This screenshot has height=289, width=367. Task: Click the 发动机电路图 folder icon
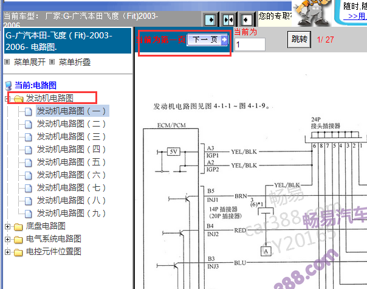pyautogui.click(x=18, y=99)
